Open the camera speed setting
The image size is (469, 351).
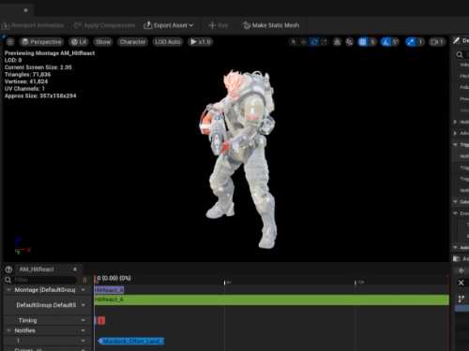[x=437, y=41]
